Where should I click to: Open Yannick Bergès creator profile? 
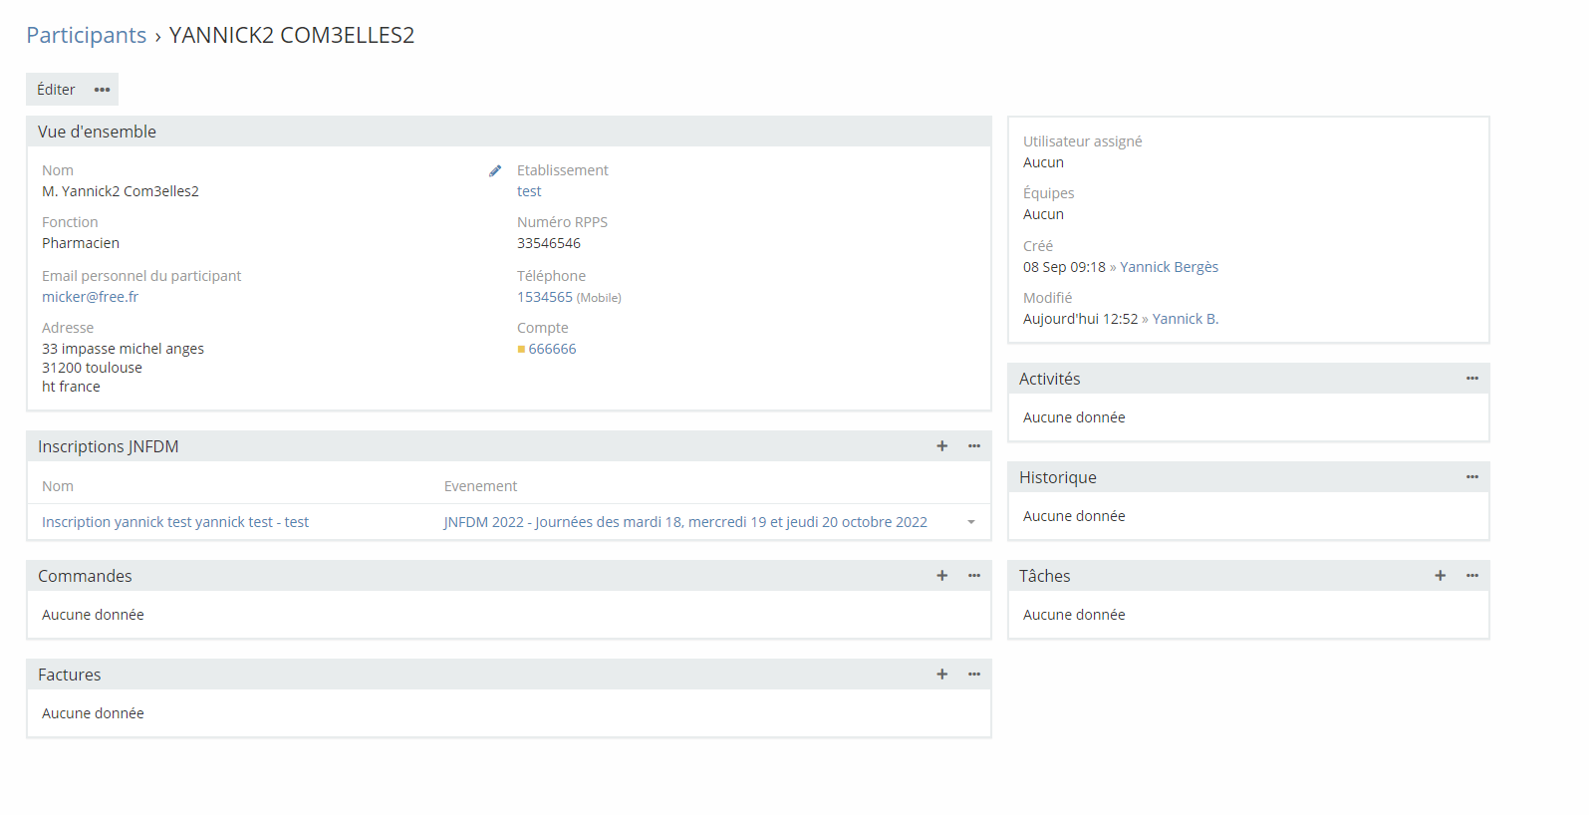coord(1169,267)
